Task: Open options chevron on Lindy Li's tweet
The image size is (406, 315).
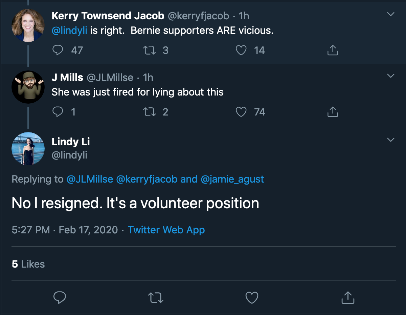Action: 391,140
